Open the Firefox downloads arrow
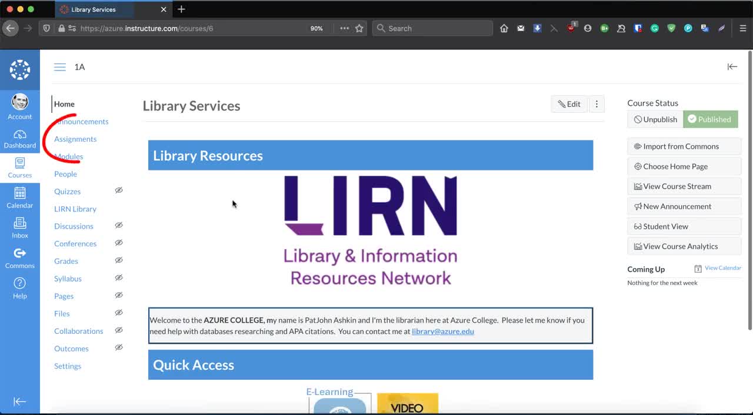The width and height of the screenshot is (753, 415). [537, 28]
